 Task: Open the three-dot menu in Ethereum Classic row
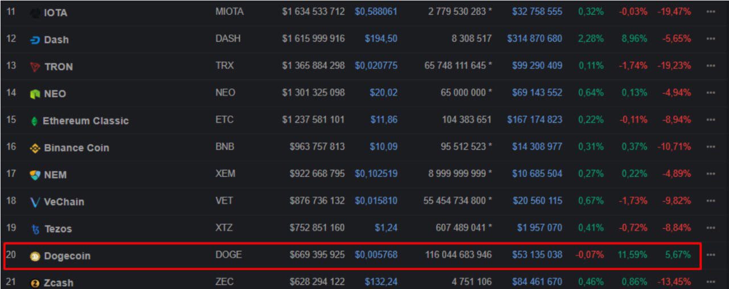click(710, 119)
